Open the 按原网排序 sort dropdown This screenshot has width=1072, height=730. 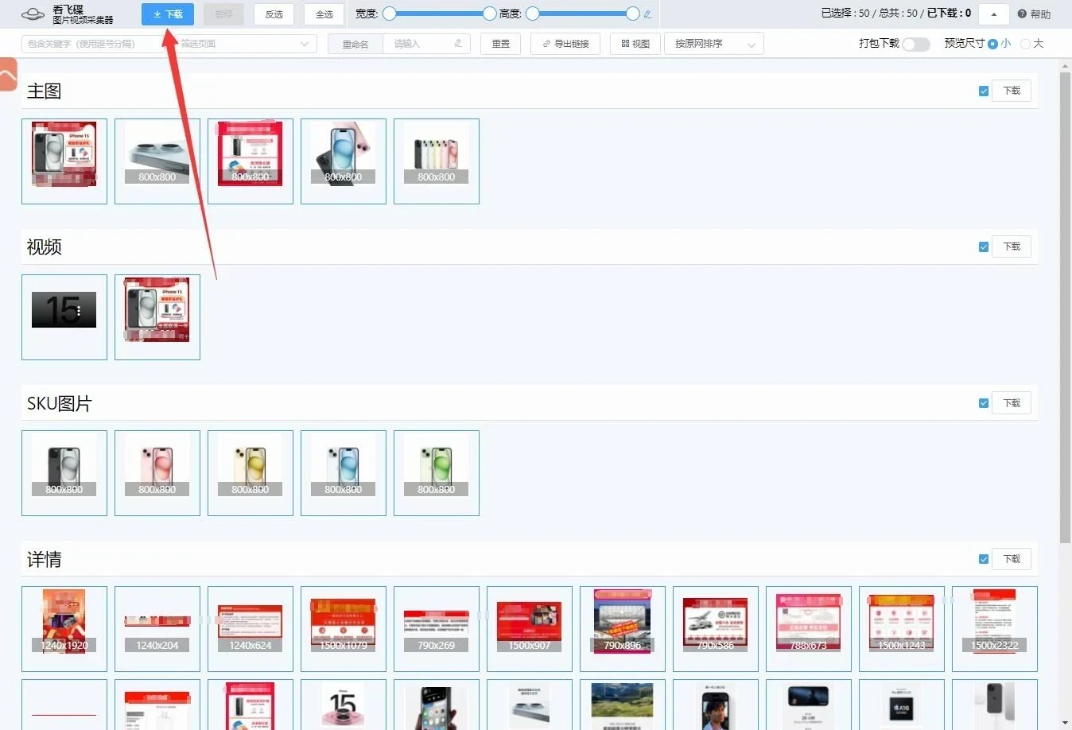click(x=714, y=44)
